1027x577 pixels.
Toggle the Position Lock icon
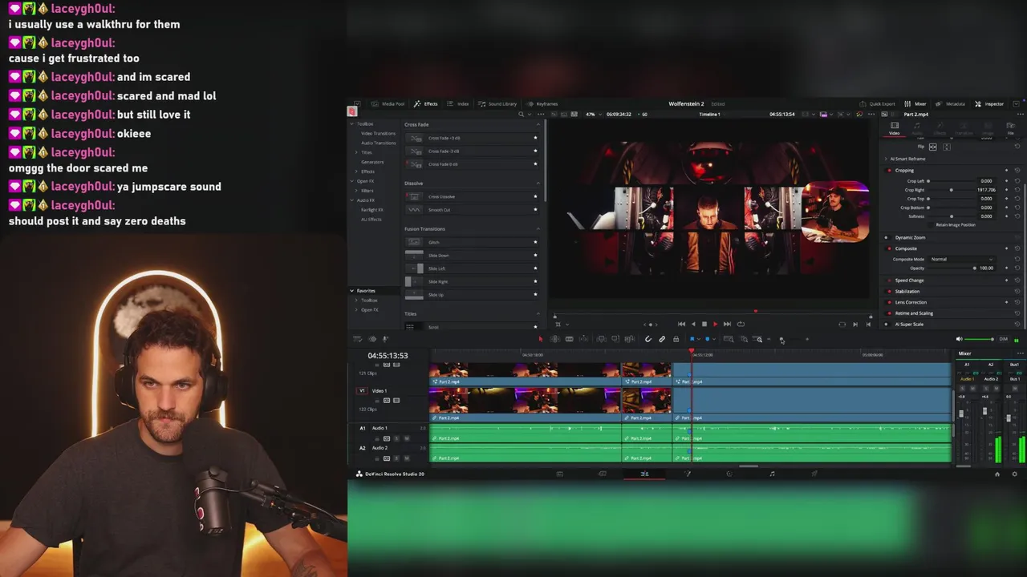[676, 339]
